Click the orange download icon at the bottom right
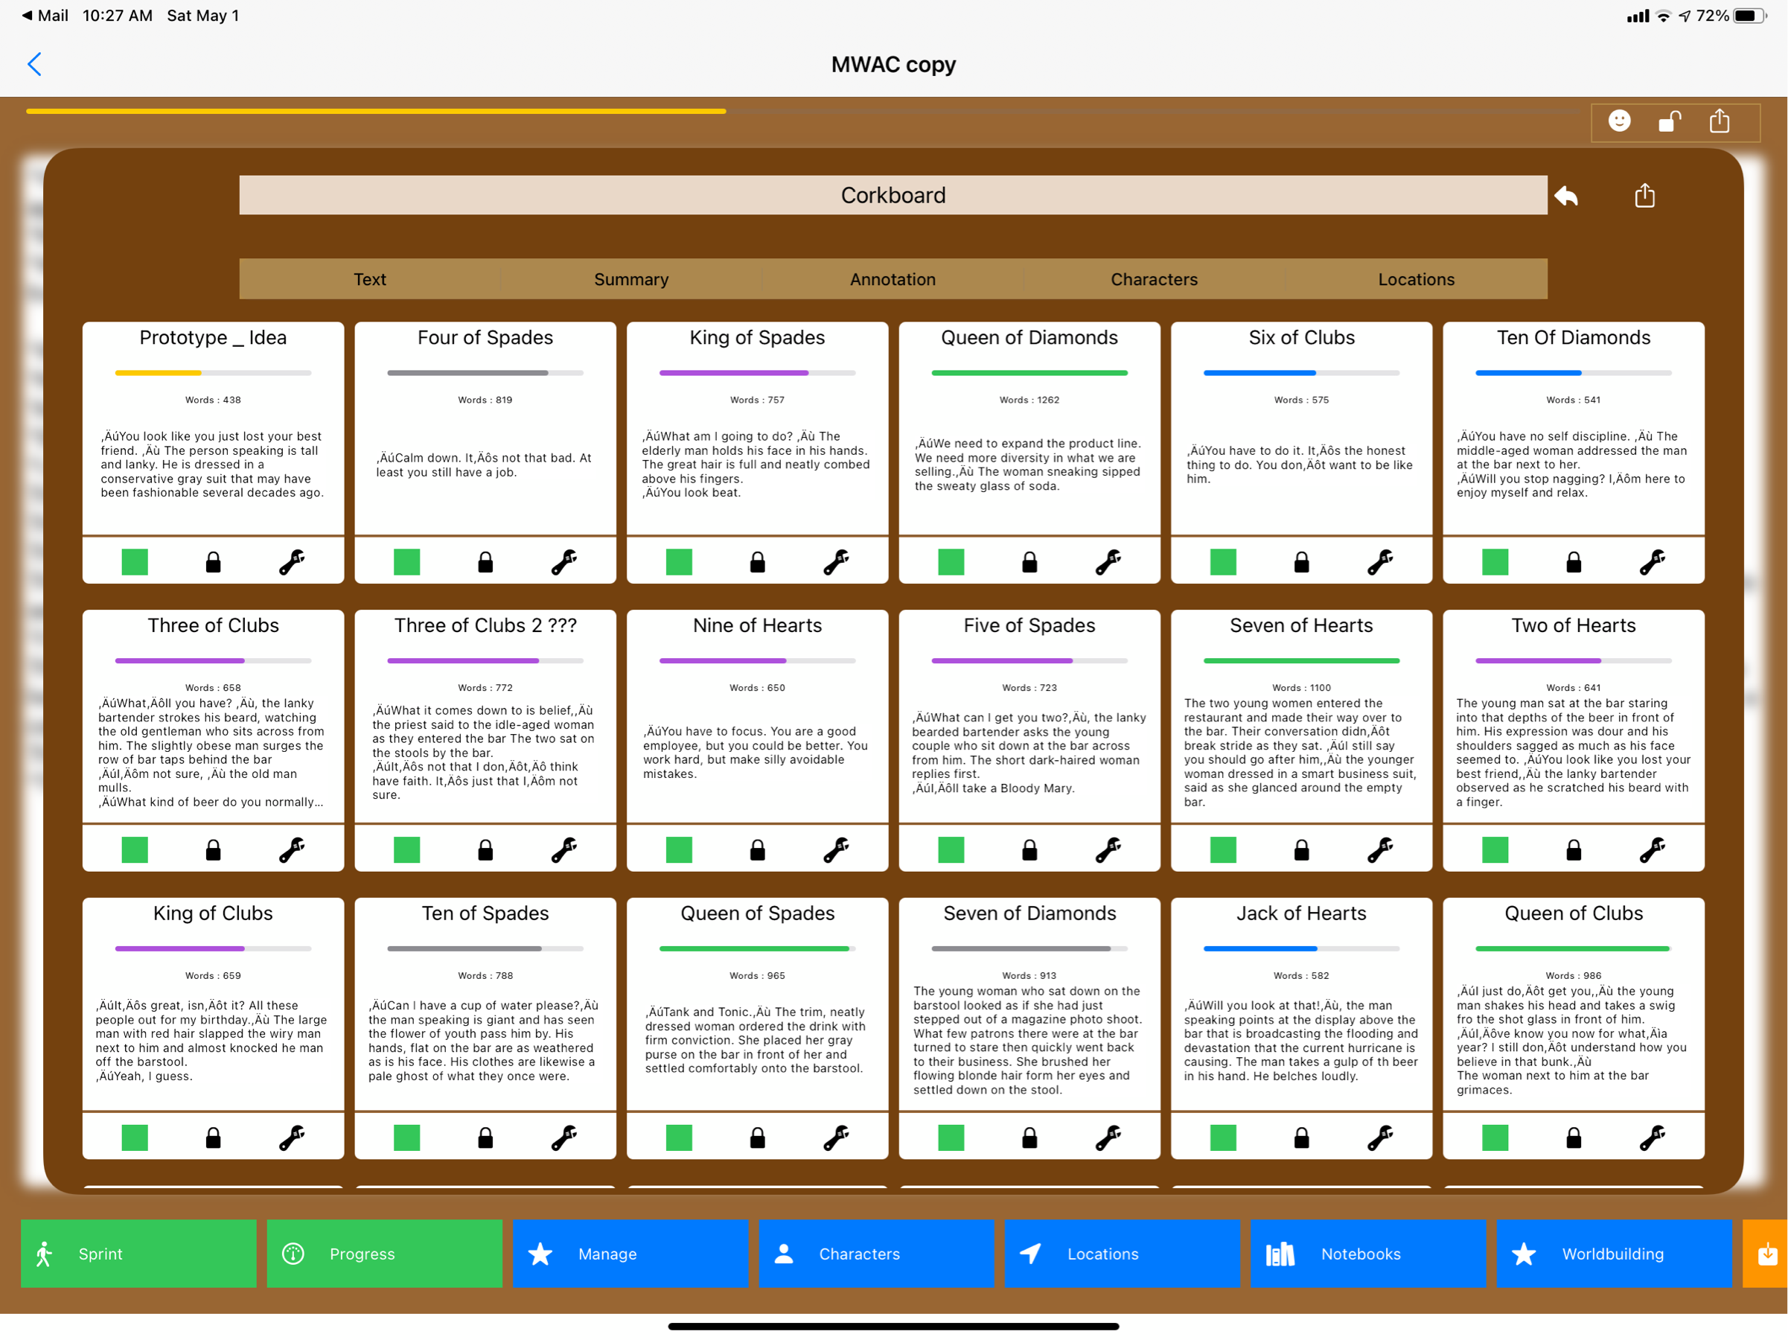 click(x=1768, y=1254)
